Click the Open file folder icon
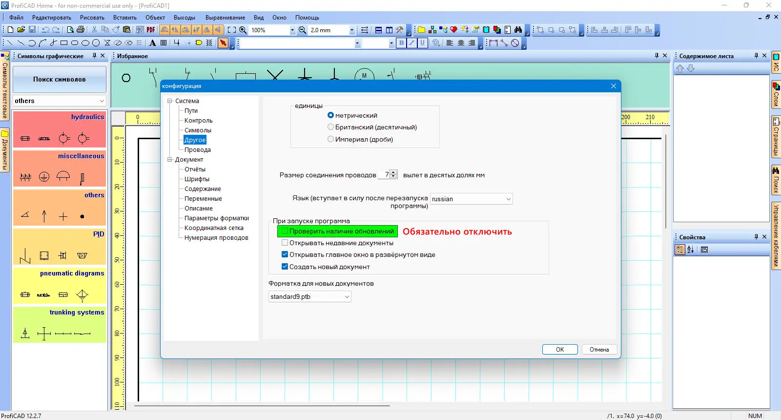The height and width of the screenshot is (420, 781). tap(21, 30)
